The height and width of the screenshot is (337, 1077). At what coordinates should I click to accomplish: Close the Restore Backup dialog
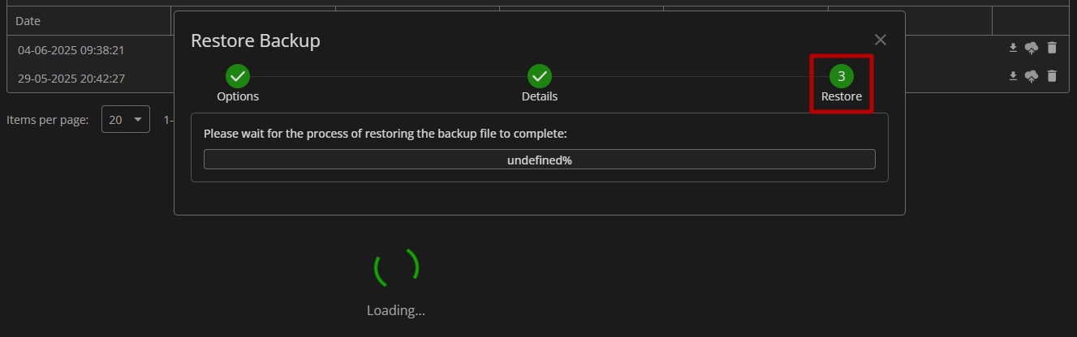pyautogui.click(x=881, y=40)
